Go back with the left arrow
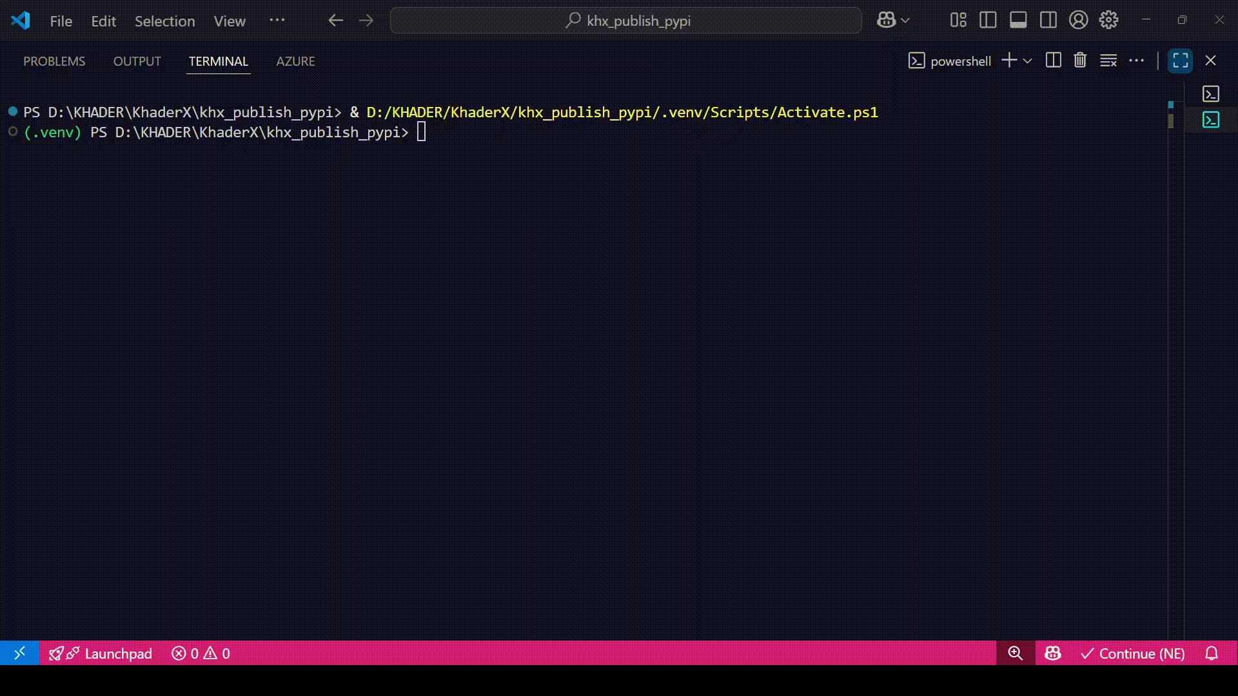Screen dimensions: 1238x696 point(335,21)
